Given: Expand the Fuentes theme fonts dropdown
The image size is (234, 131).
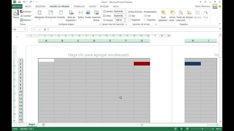Looking at the screenshot, I should point(26,16).
